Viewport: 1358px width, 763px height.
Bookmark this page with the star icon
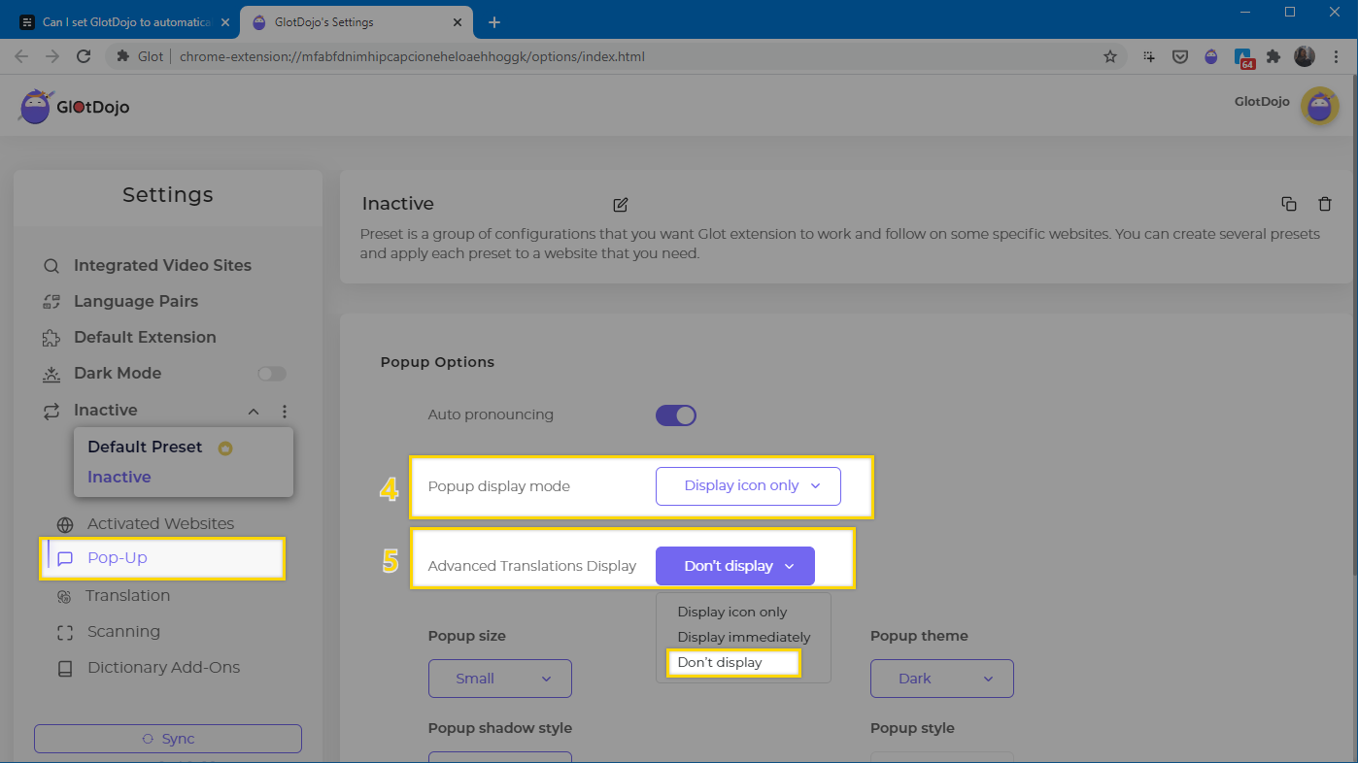1110,56
